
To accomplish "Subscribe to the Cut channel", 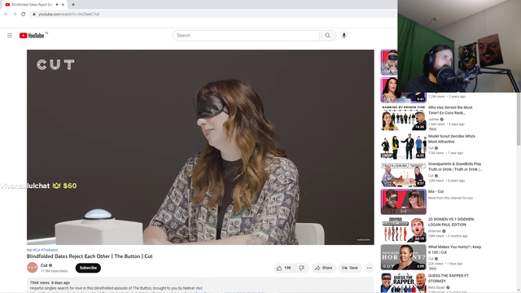I will pos(88,268).
